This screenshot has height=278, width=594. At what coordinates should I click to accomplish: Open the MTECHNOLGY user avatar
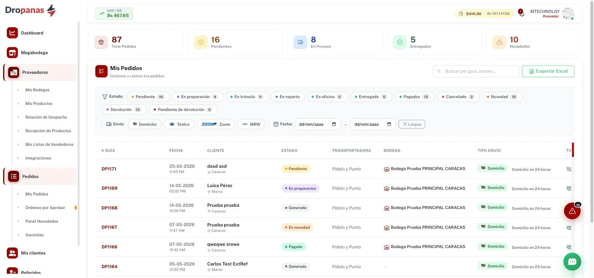point(568,14)
